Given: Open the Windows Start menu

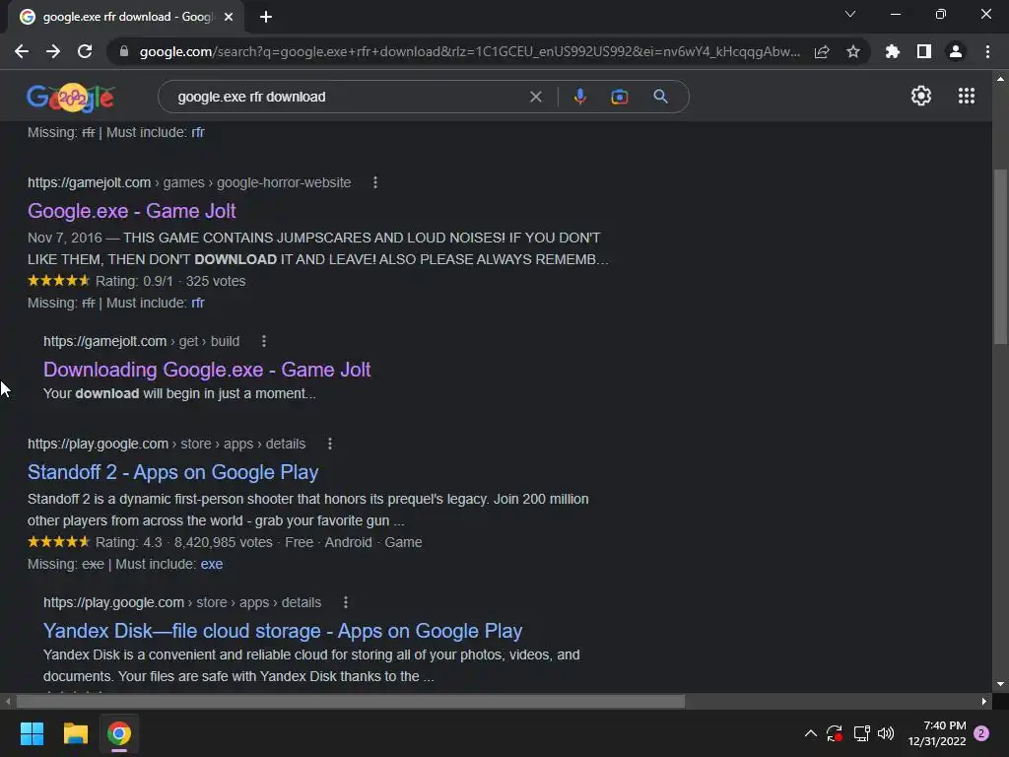Looking at the screenshot, I should (x=32, y=733).
